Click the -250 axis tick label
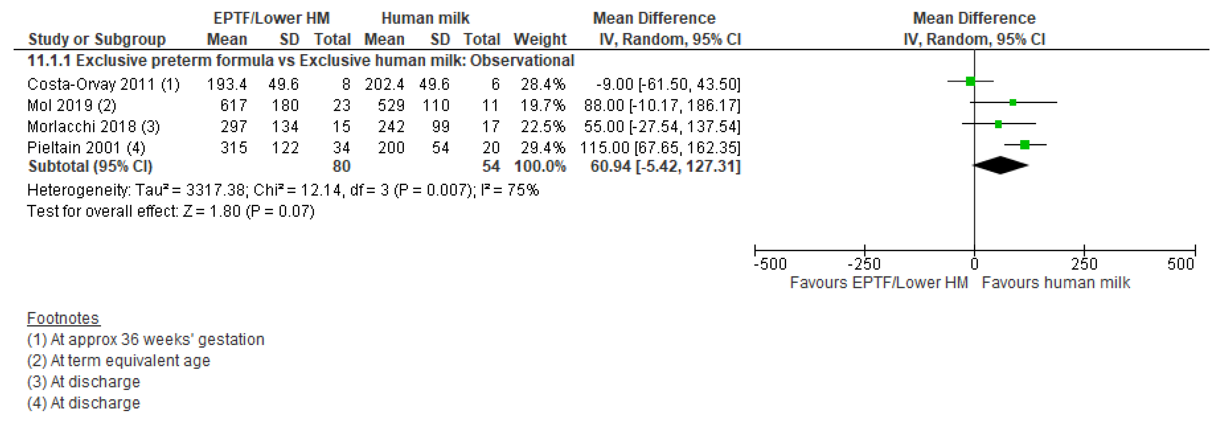The width and height of the screenshot is (1226, 428). tap(864, 264)
